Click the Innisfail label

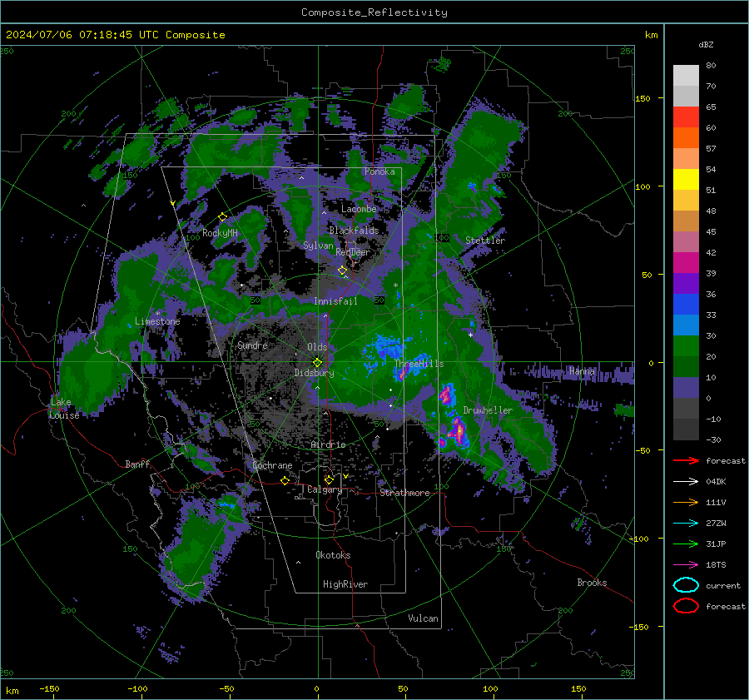(335, 301)
